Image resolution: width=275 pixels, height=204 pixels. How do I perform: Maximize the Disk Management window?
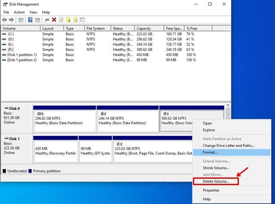click(x=210, y=4)
